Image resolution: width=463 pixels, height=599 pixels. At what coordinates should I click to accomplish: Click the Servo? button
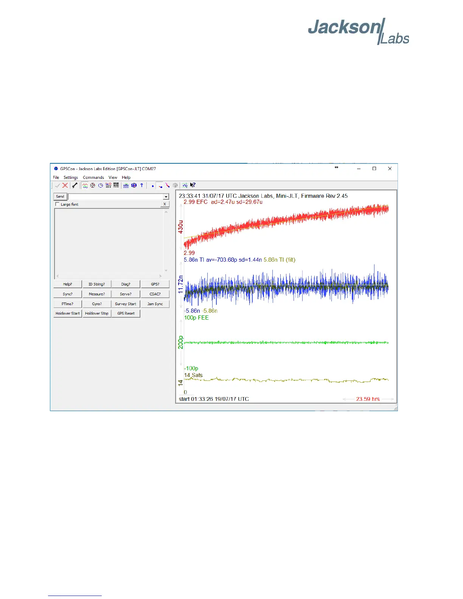(x=126, y=294)
